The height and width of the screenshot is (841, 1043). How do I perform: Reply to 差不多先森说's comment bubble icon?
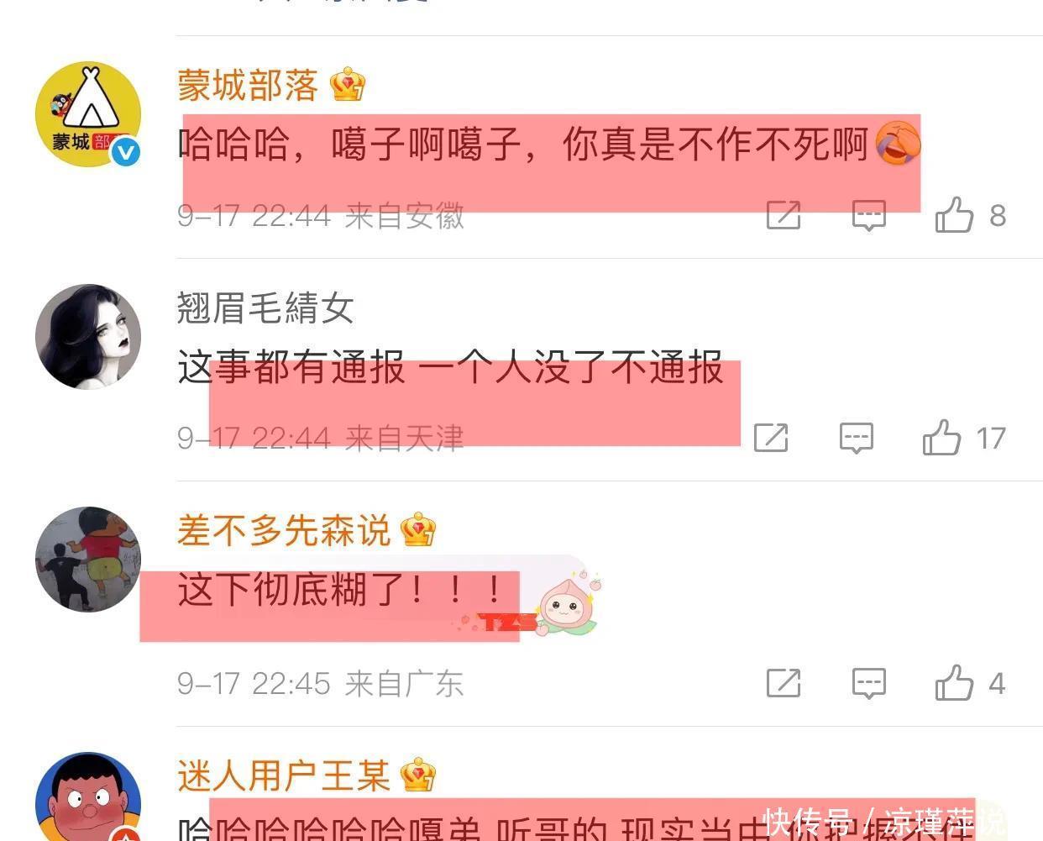click(869, 683)
